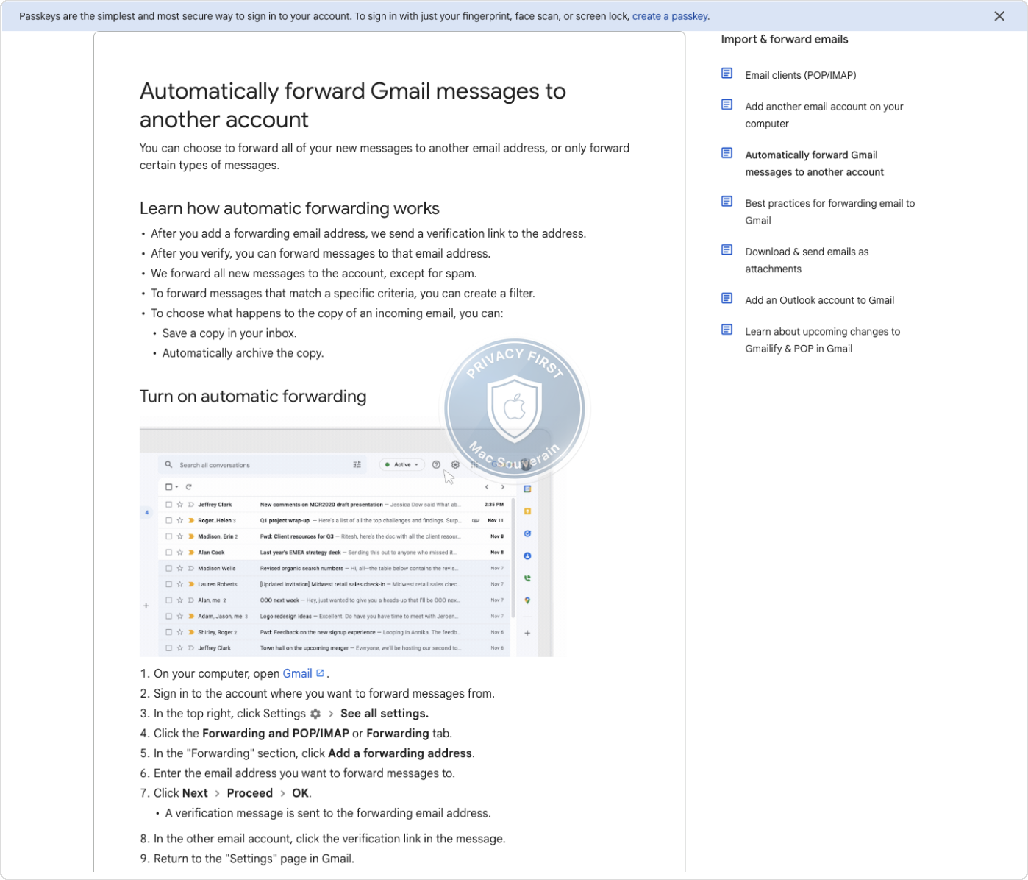Click the refresh icon in the Gmail screenshot
1028x880 pixels.
pos(189,487)
